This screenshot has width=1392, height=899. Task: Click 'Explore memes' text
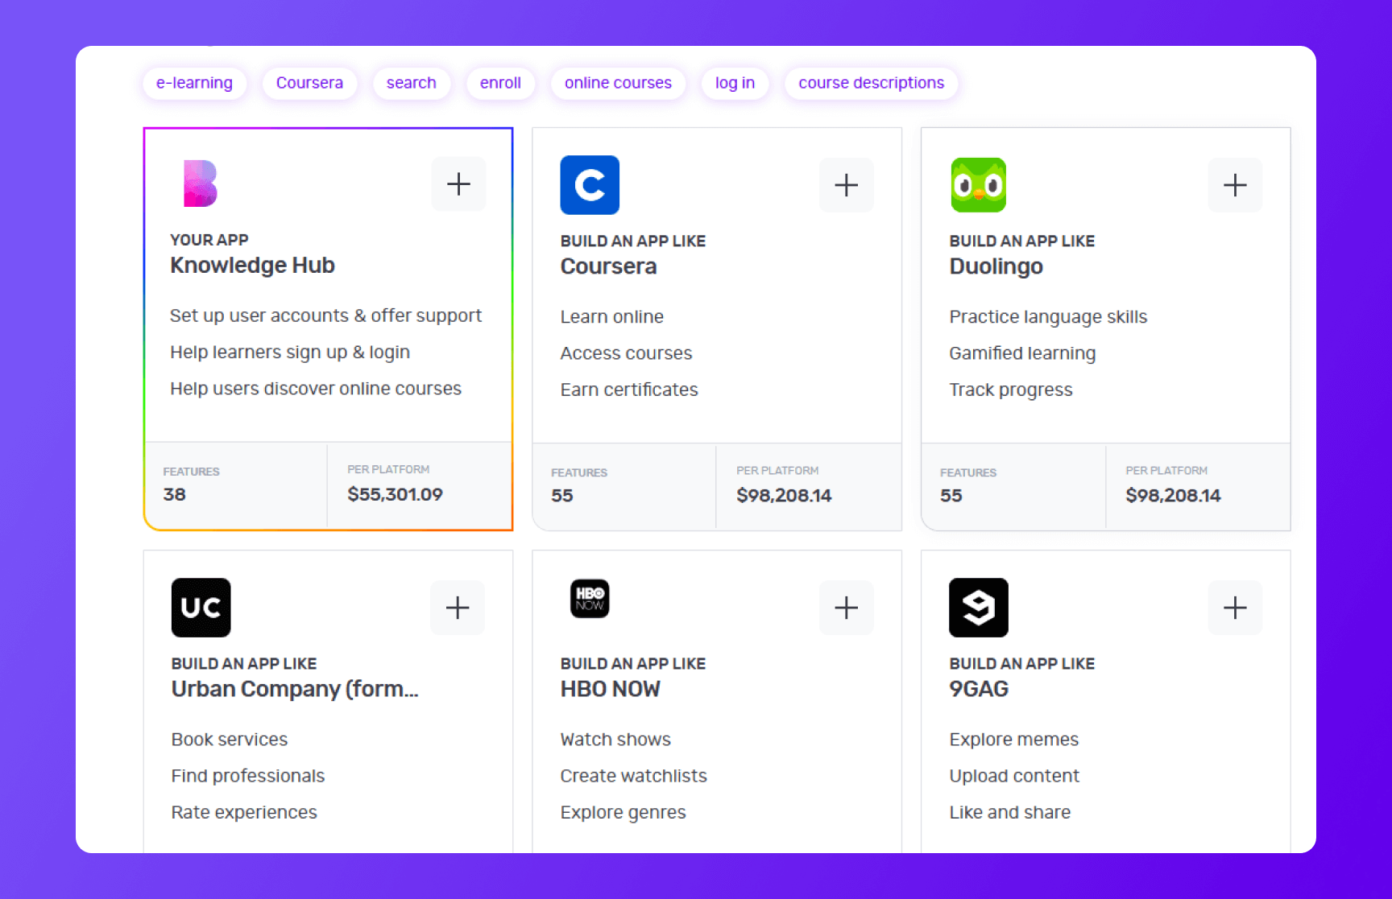1013,740
